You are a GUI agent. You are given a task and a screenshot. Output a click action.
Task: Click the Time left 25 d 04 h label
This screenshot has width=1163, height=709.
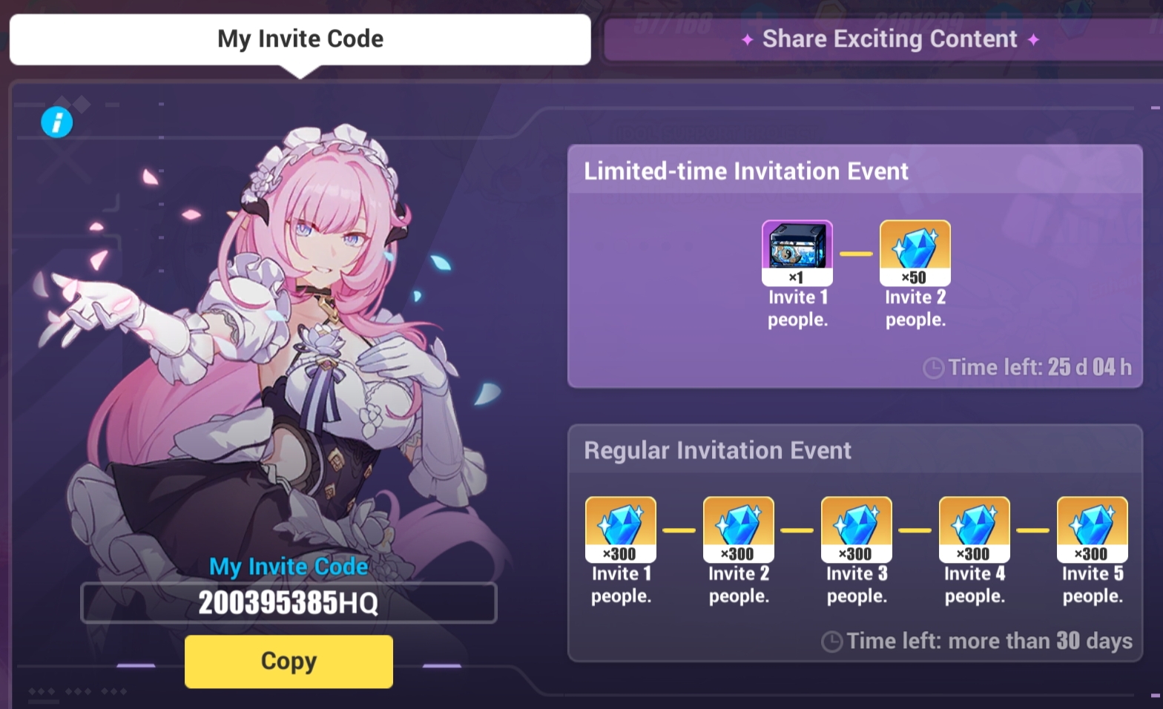pos(1039,367)
